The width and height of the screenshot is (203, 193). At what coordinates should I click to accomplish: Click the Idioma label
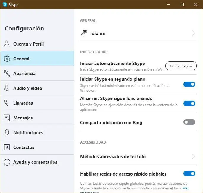tap(97, 33)
